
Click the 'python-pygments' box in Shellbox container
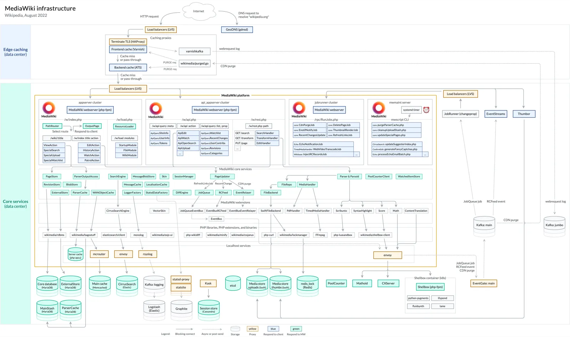[418, 298]
